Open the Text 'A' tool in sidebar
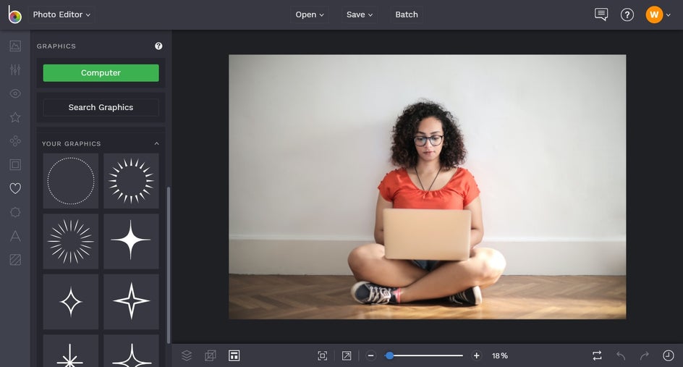This screenshot has height=367, width=683. 15,236
